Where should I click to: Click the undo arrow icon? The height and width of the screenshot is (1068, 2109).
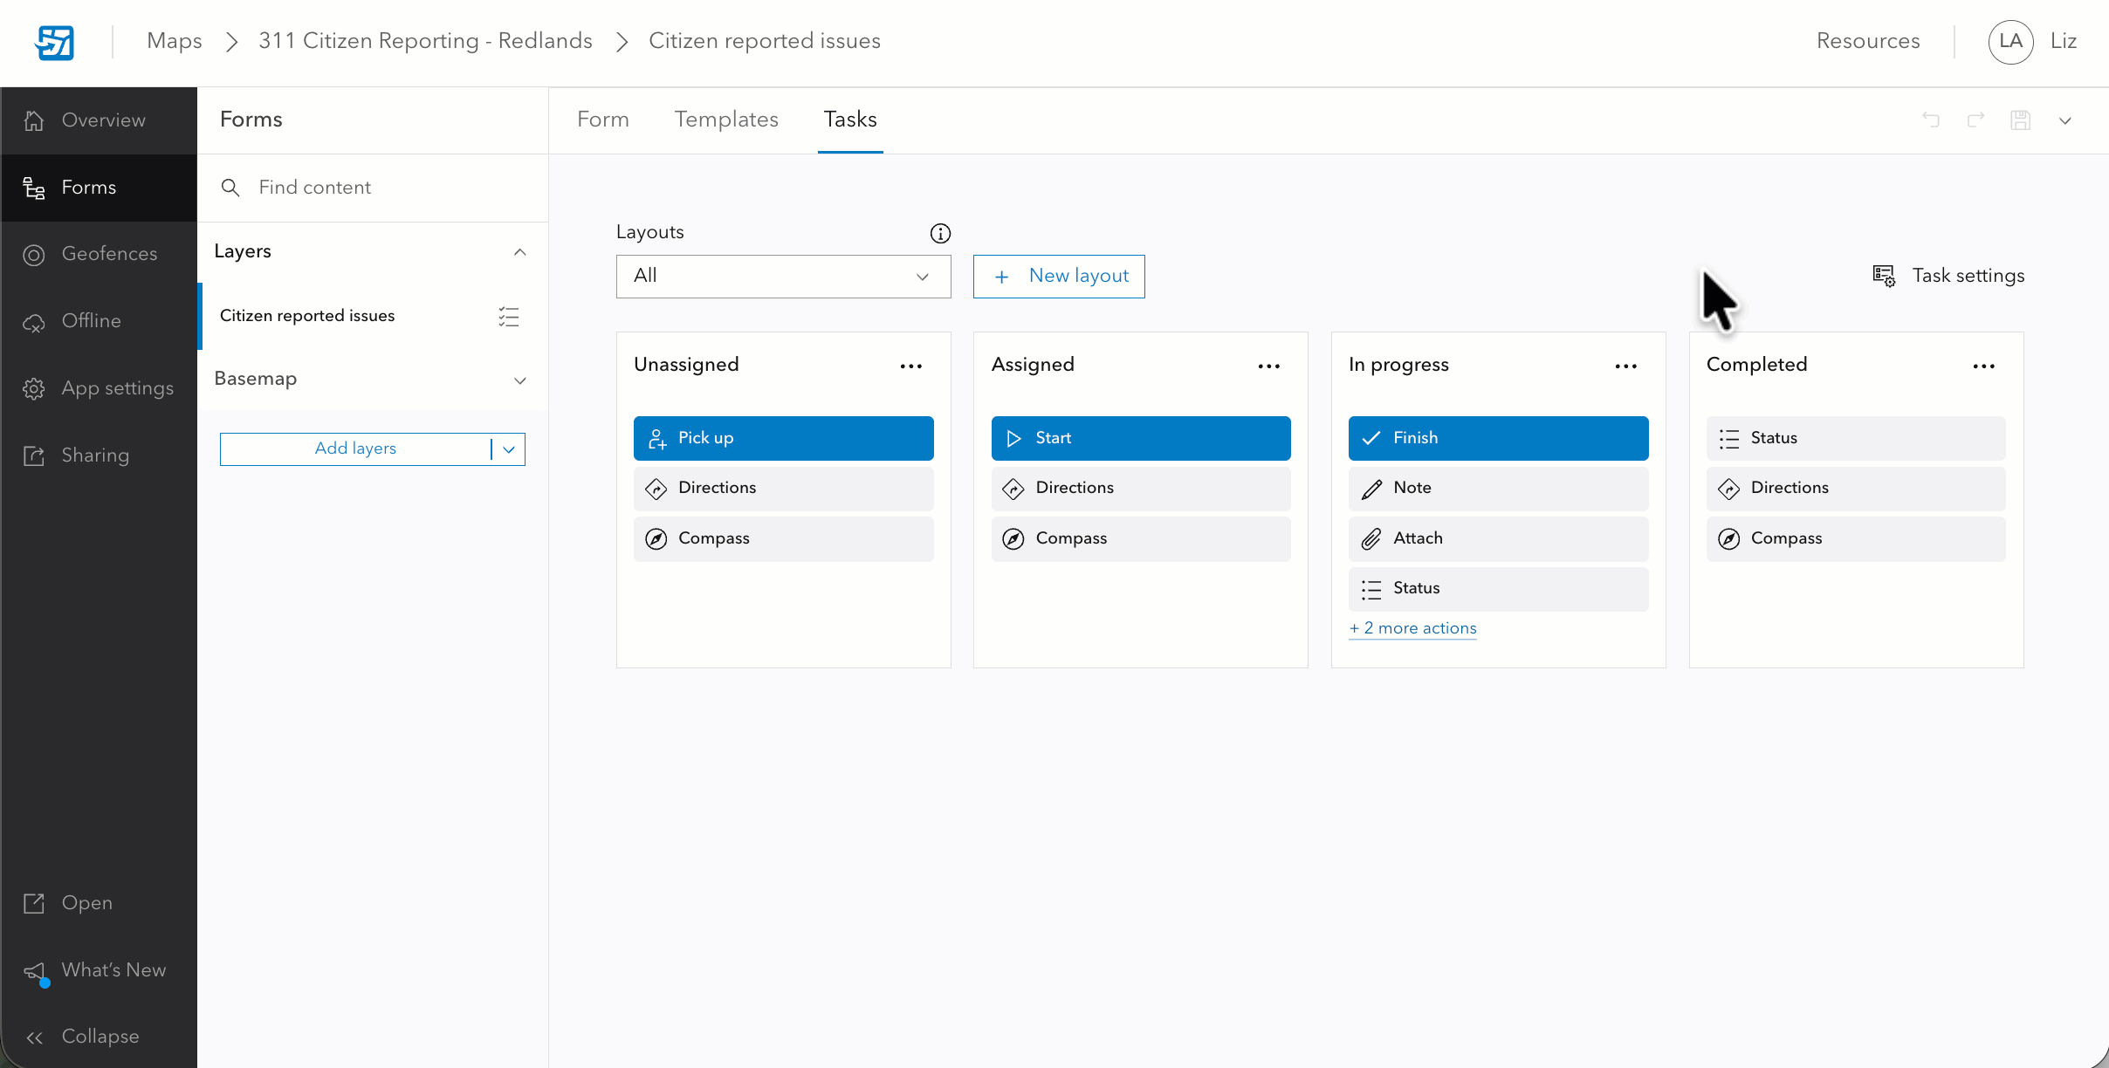(1932, 120)
